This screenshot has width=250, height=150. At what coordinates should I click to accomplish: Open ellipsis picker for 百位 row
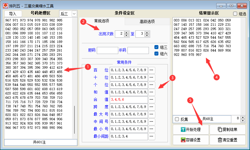152,70
